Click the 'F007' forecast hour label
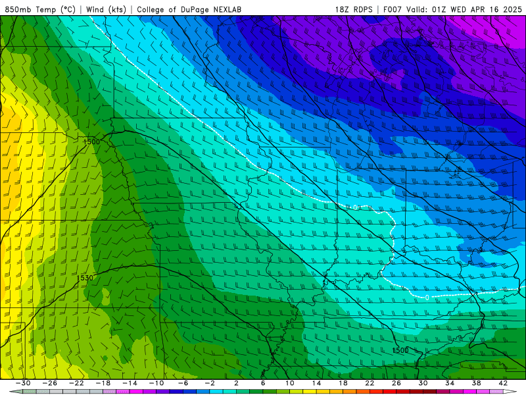The image size is (526, 395). click(393, 9)
